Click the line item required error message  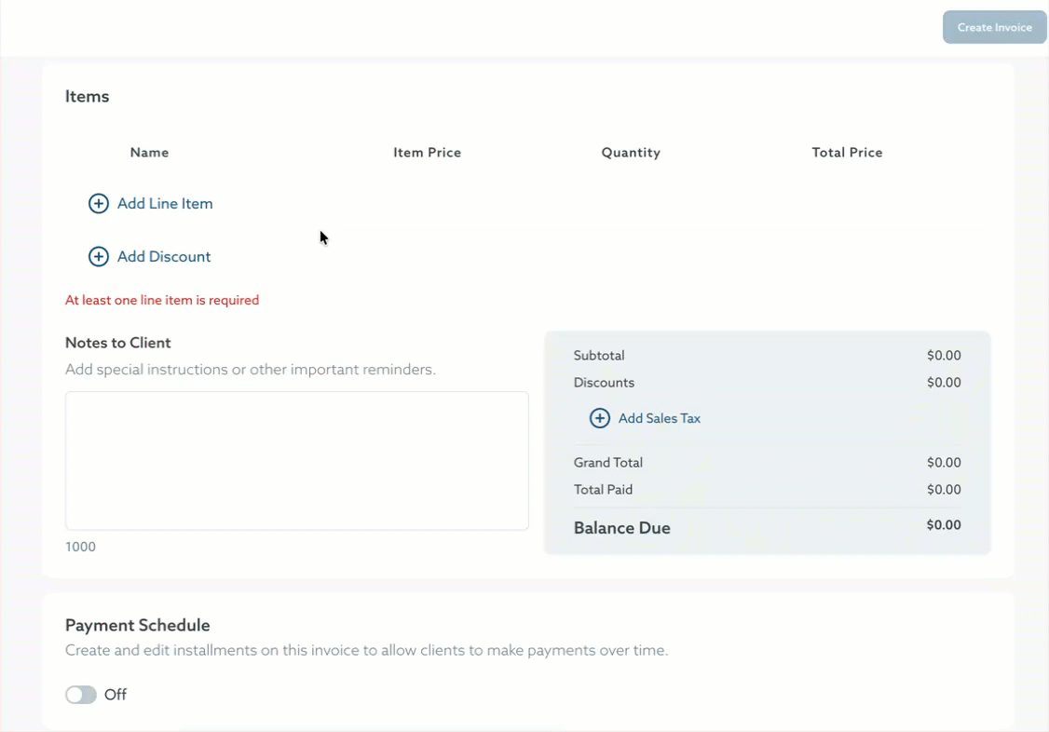coord(162,299)
